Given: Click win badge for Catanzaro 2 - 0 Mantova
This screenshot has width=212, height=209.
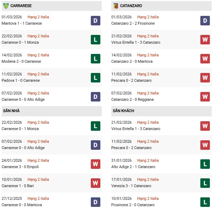Looking at the screenshot, I should (205, 59).
